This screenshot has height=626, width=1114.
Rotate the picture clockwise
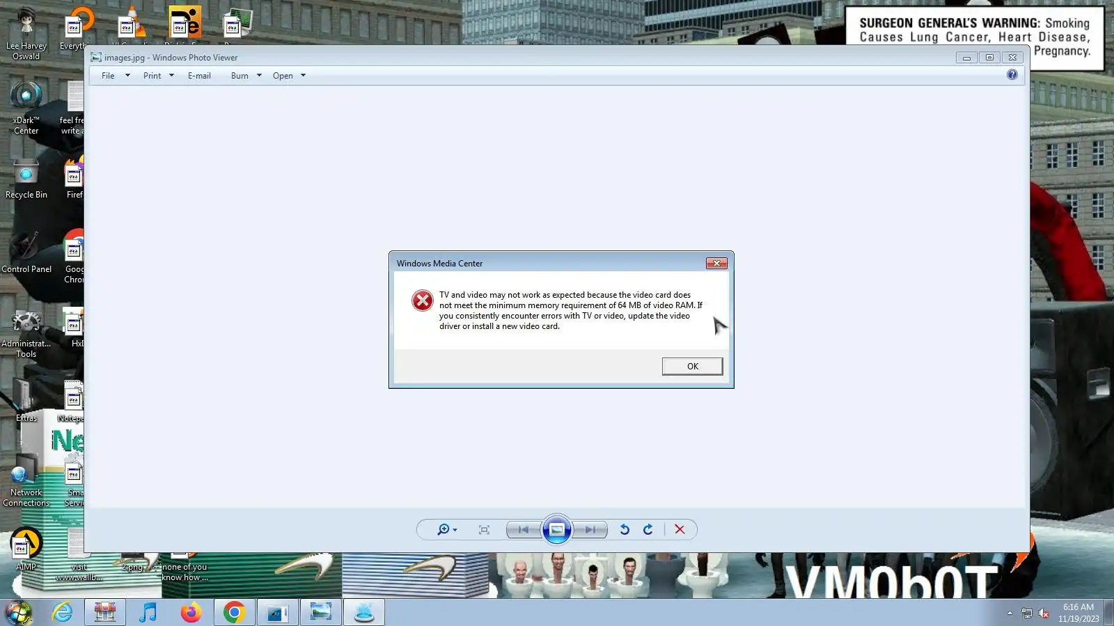coord(648,530)
